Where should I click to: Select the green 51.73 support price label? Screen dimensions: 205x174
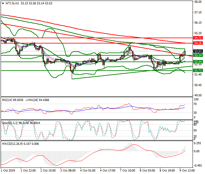[198, 71]
